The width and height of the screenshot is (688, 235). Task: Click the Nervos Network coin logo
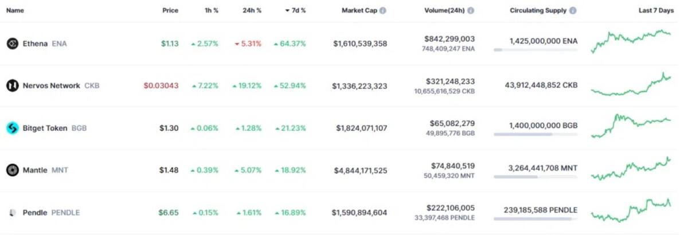tap(12, 86)
